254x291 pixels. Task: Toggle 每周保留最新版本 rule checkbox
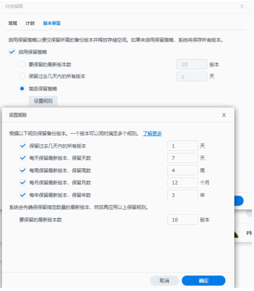[23, 170]
